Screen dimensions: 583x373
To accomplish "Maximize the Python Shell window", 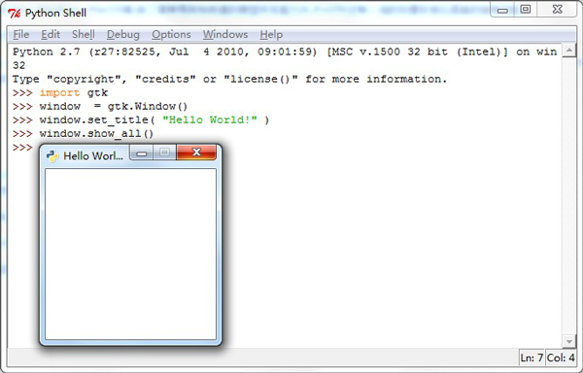I will [525, 10].
